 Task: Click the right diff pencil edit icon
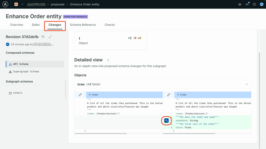[x=169, y=95]
